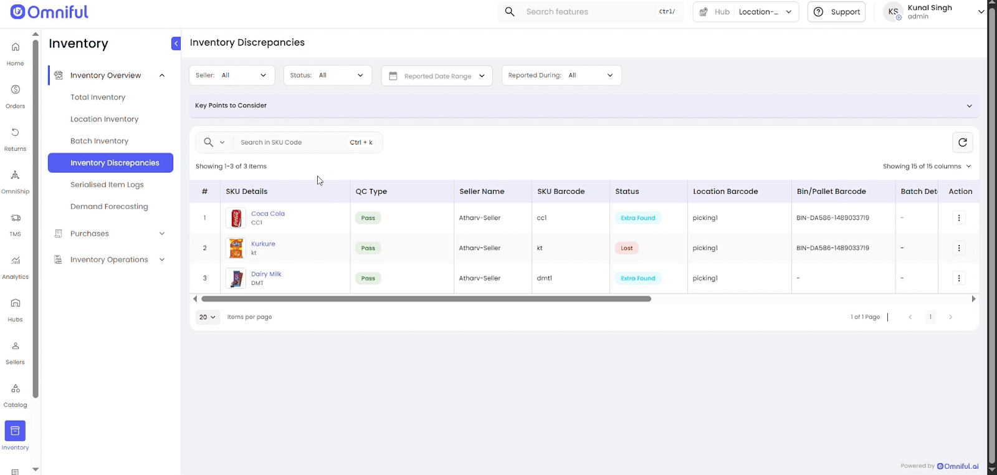This screenshot has height=475, width=997.
Task: Select Batch Inventory menu item
Action: [99, 141]
